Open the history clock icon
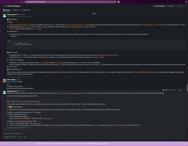188x146 pixels. [22, 2]
